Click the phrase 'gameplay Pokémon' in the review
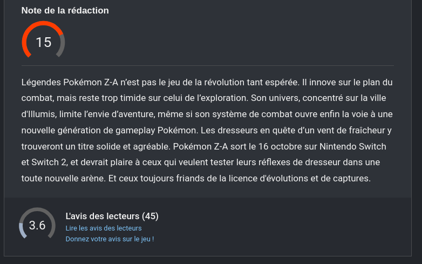 coord(142,131)
